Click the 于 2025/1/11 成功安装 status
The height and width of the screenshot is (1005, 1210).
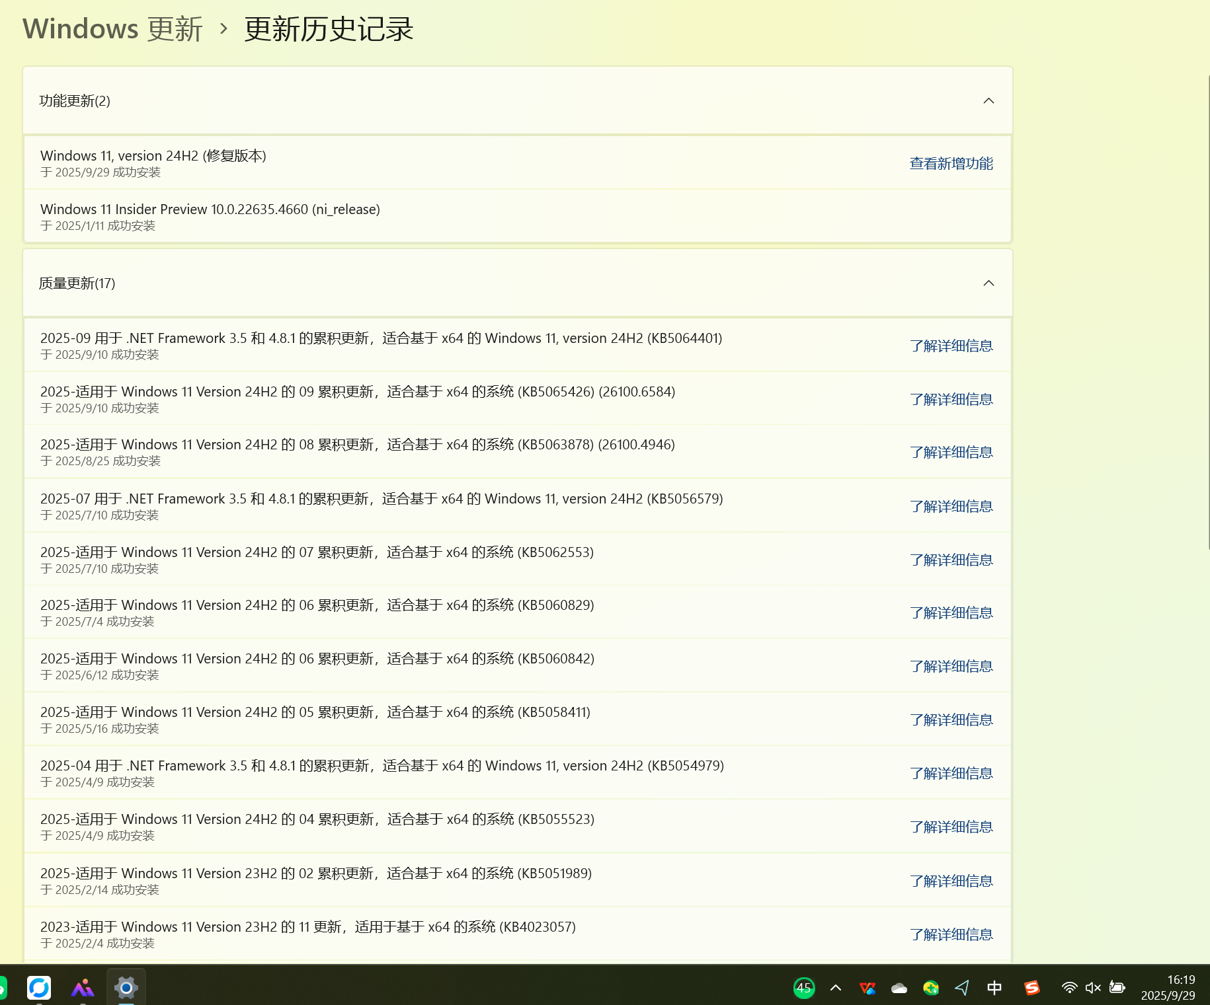point(98,225)
